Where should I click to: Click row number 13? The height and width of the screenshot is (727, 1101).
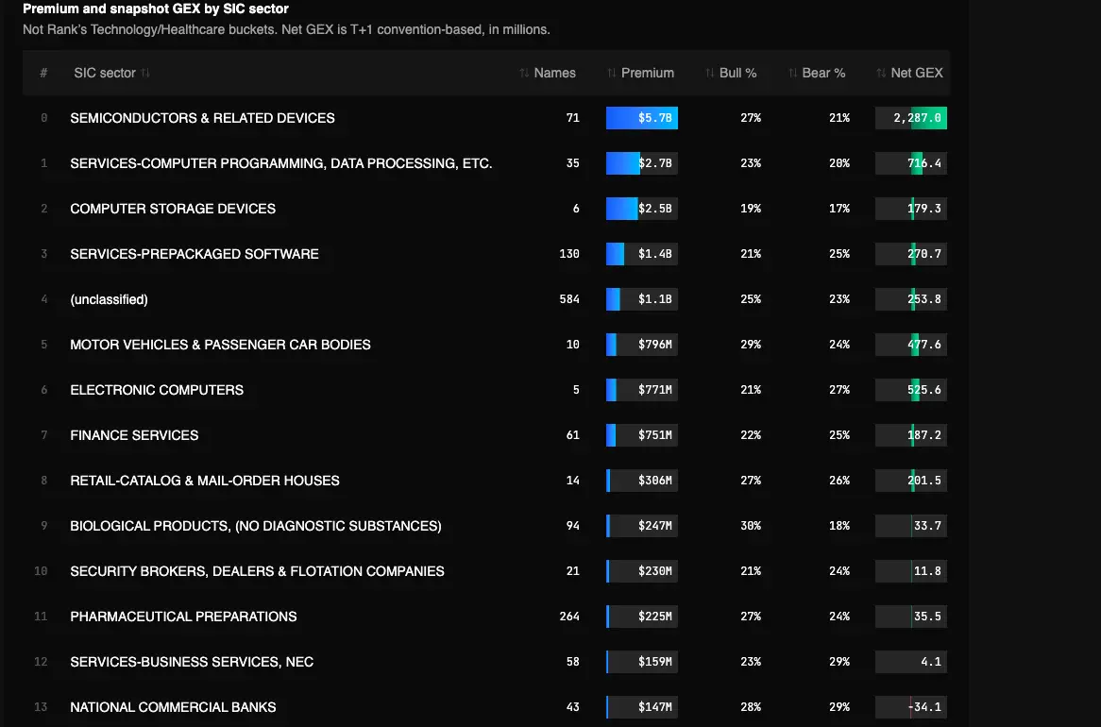point(41,707)
